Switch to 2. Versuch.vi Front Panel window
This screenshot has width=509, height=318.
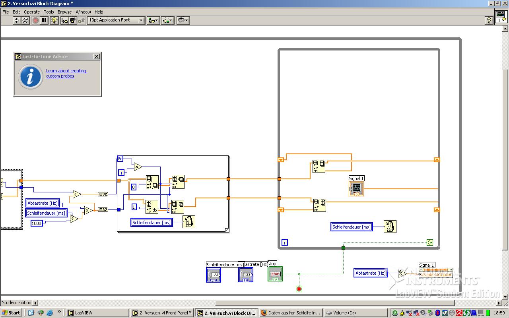[162, 313]
